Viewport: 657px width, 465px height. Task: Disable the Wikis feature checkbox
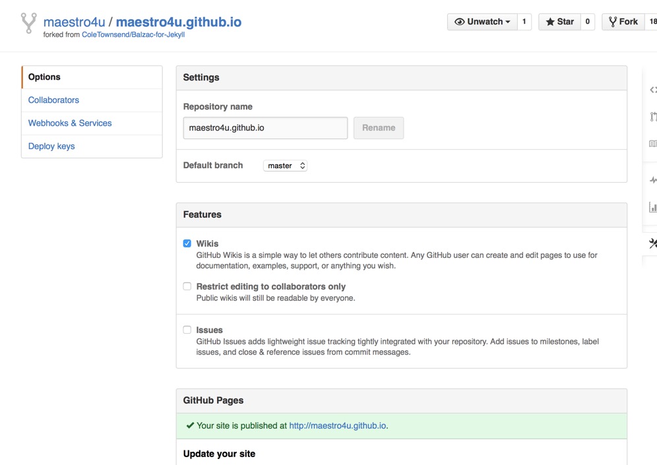[187, 243]
